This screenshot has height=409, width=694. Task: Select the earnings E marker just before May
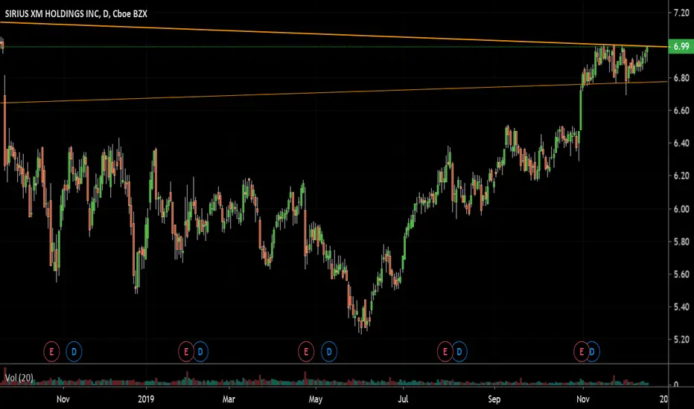click(306, 352)
